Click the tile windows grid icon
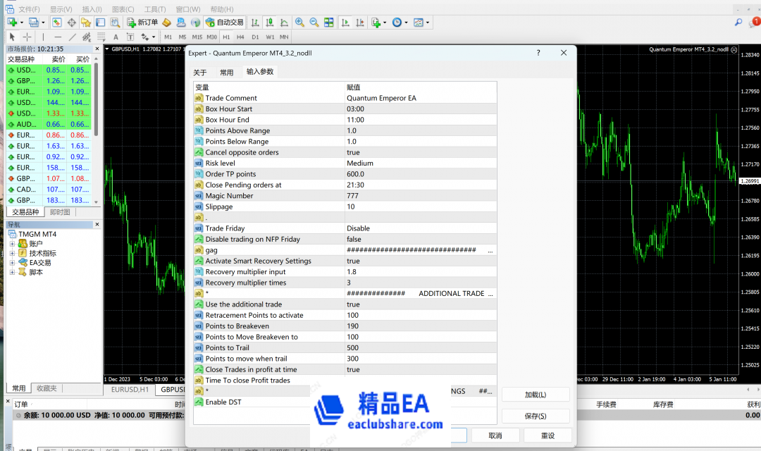The height and width of the screenshot is (451, 761). tap(328, 23)
